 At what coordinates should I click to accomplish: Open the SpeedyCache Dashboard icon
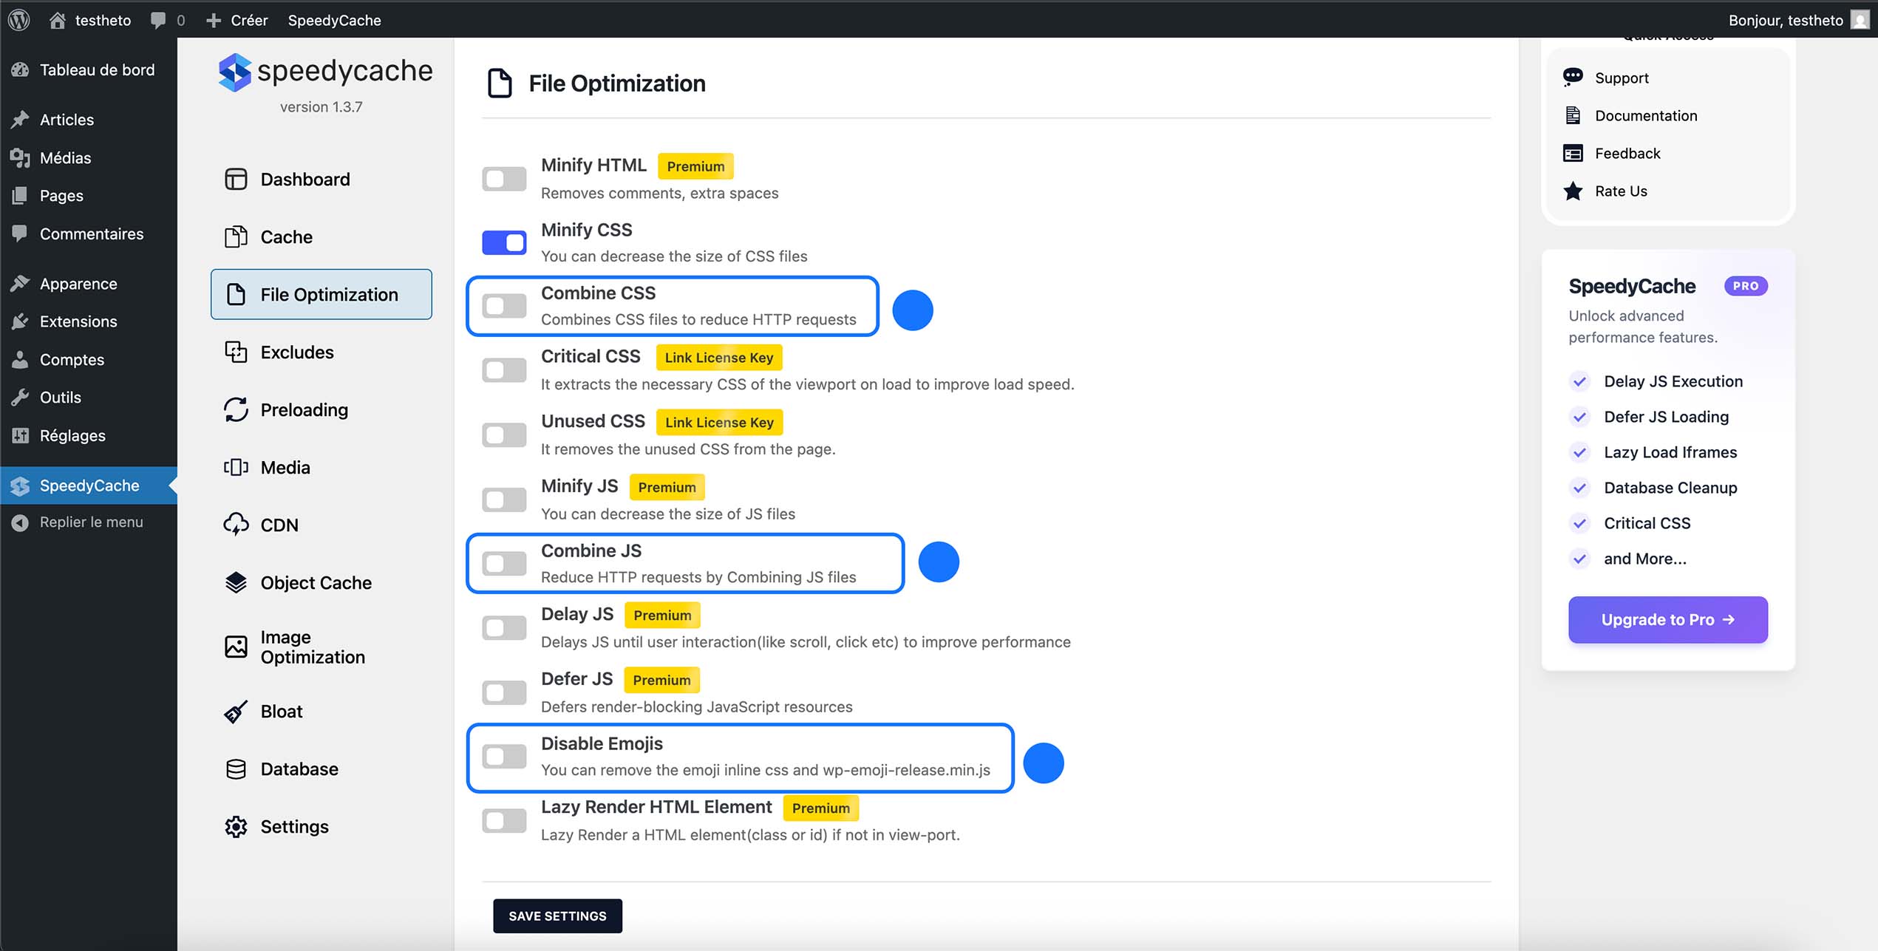(x=236, y=179)
